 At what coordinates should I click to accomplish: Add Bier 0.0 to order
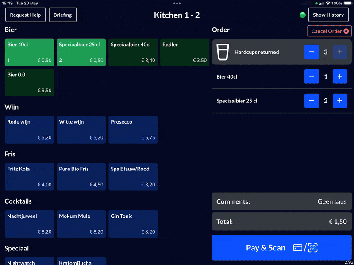coord(29,83)
